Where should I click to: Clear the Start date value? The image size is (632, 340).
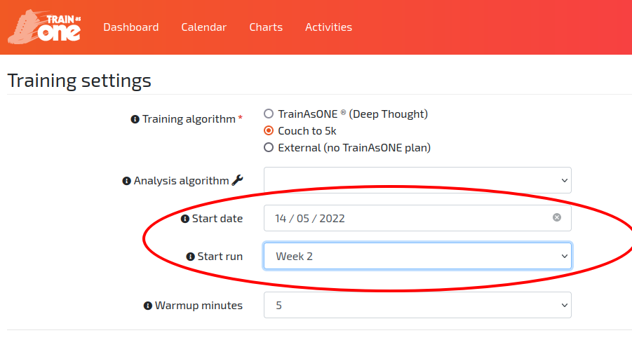[x=557, y=217]
